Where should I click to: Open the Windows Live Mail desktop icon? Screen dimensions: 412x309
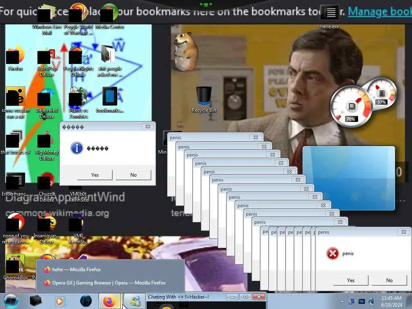(x=47, y=20)
